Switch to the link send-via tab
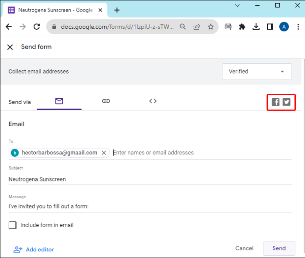 pyautogui.click(x=106, y=101)
